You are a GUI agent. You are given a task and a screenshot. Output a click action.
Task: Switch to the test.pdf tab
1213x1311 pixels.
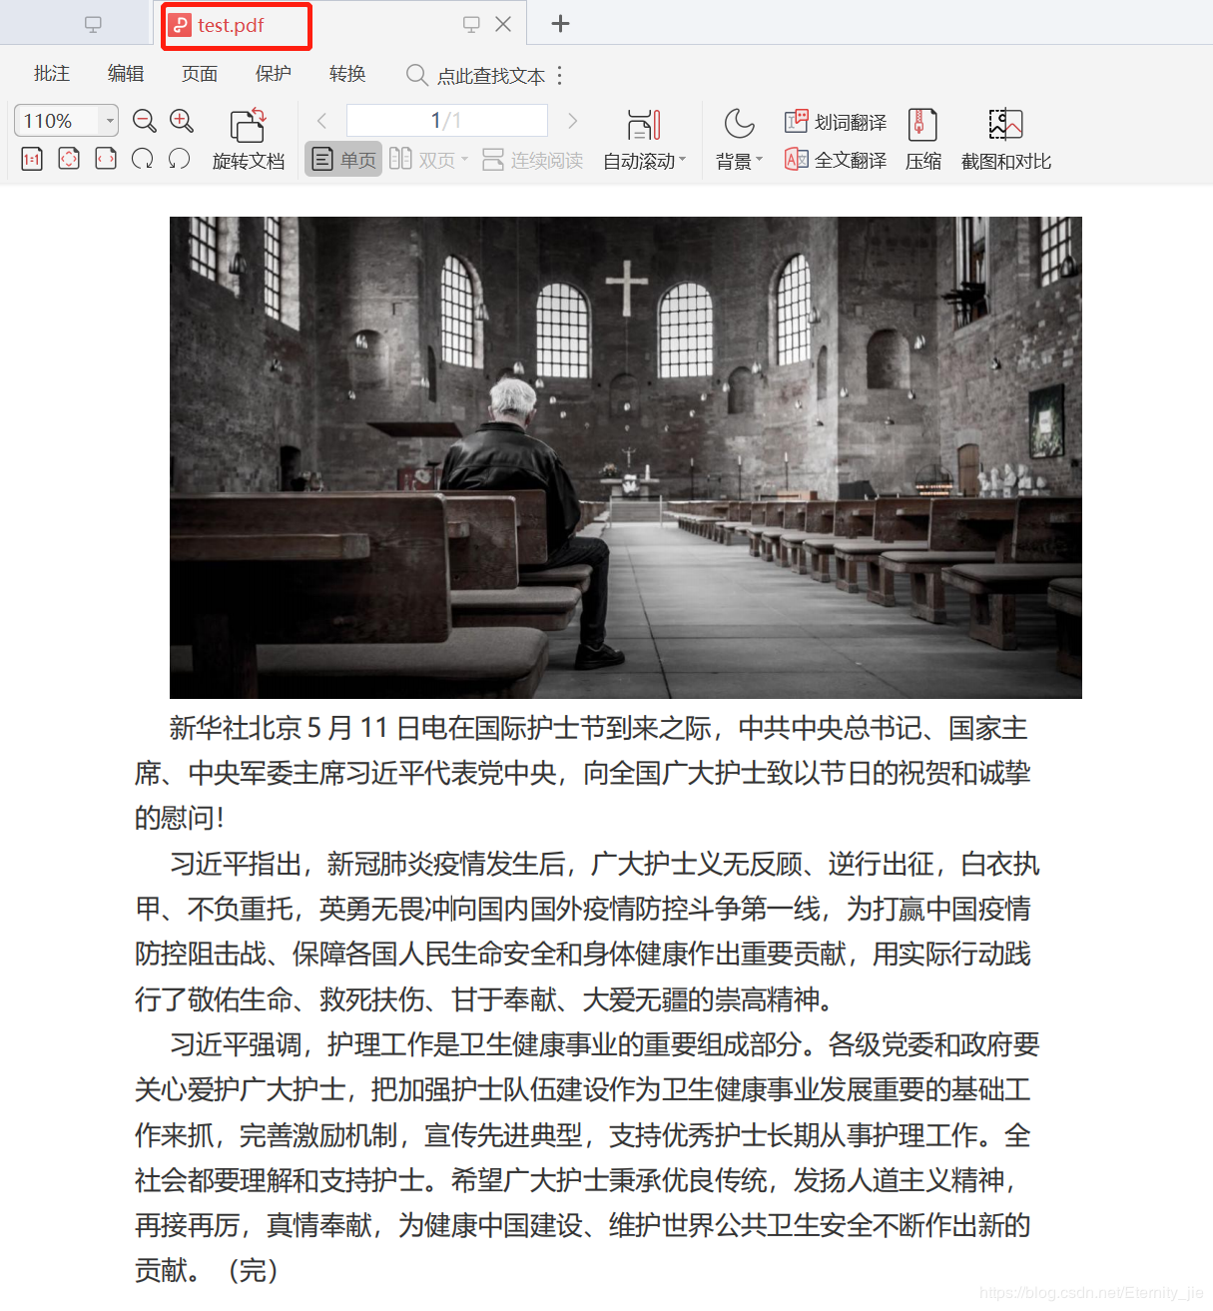coord(236,24)
